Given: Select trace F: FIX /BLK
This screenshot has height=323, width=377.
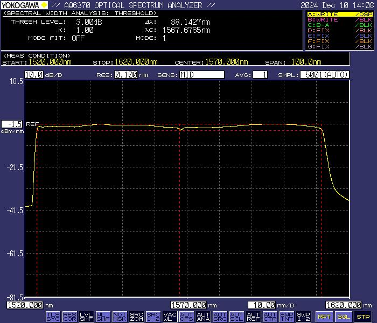Looking at the screenshot, I should click(340, 41).
